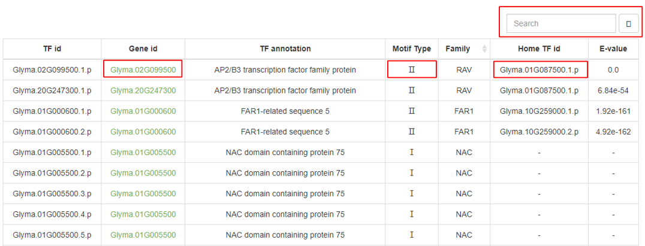Open gene link Glyma.20G247300
Screen dimensions: 645x246
(143, 90)
